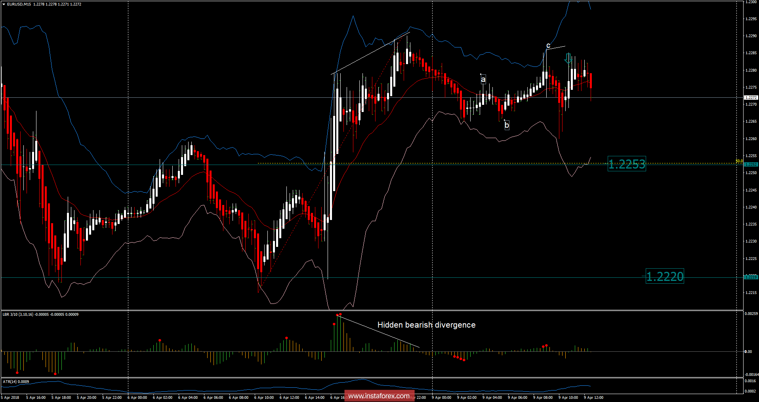The image size is (759, 402).
Task: Click the 1.2219 price tag on axis
Action: pyautogui.click(x=751, y=277)
